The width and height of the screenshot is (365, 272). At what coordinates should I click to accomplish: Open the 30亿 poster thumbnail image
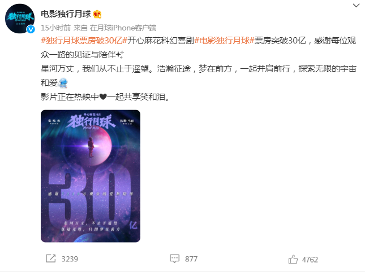pyautogui.click(x=91, y=176)
